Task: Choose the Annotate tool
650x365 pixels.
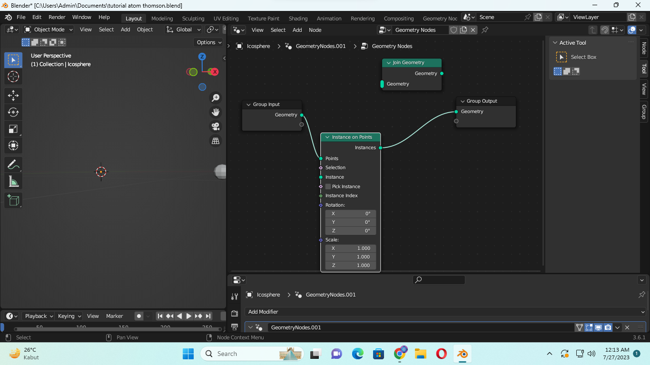Action: 13,165
